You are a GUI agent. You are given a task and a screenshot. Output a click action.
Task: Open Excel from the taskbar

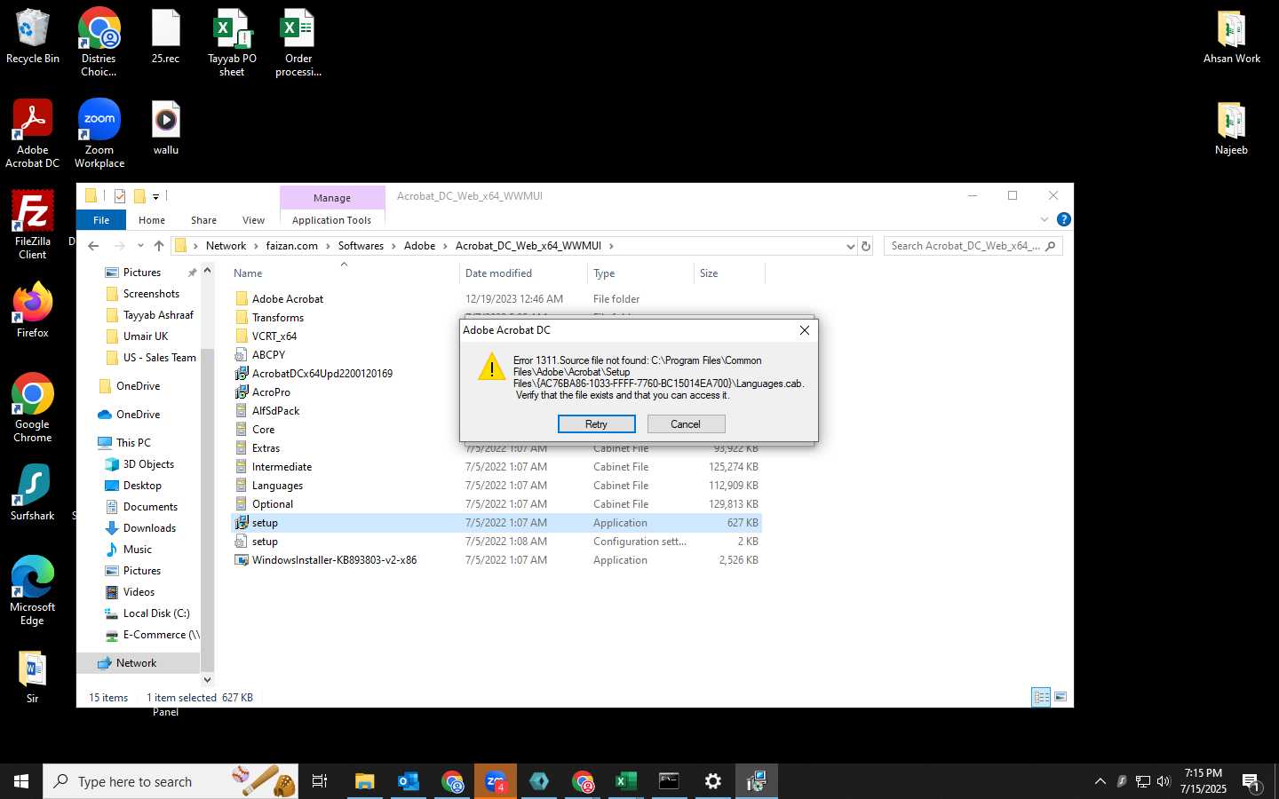coord(626,781)
